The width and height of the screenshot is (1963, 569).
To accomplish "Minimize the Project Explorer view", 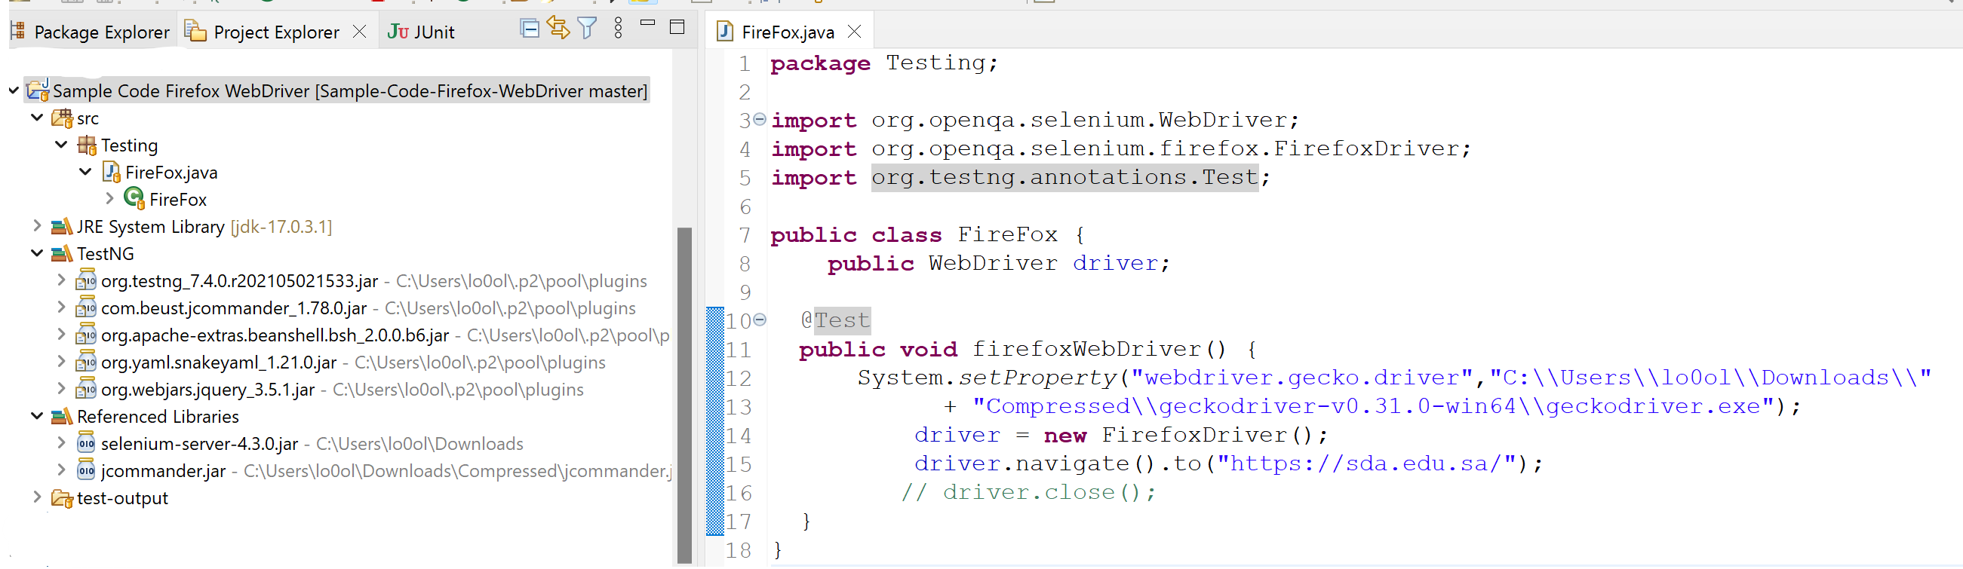I will pyautogui.click(x=648, y=23).
